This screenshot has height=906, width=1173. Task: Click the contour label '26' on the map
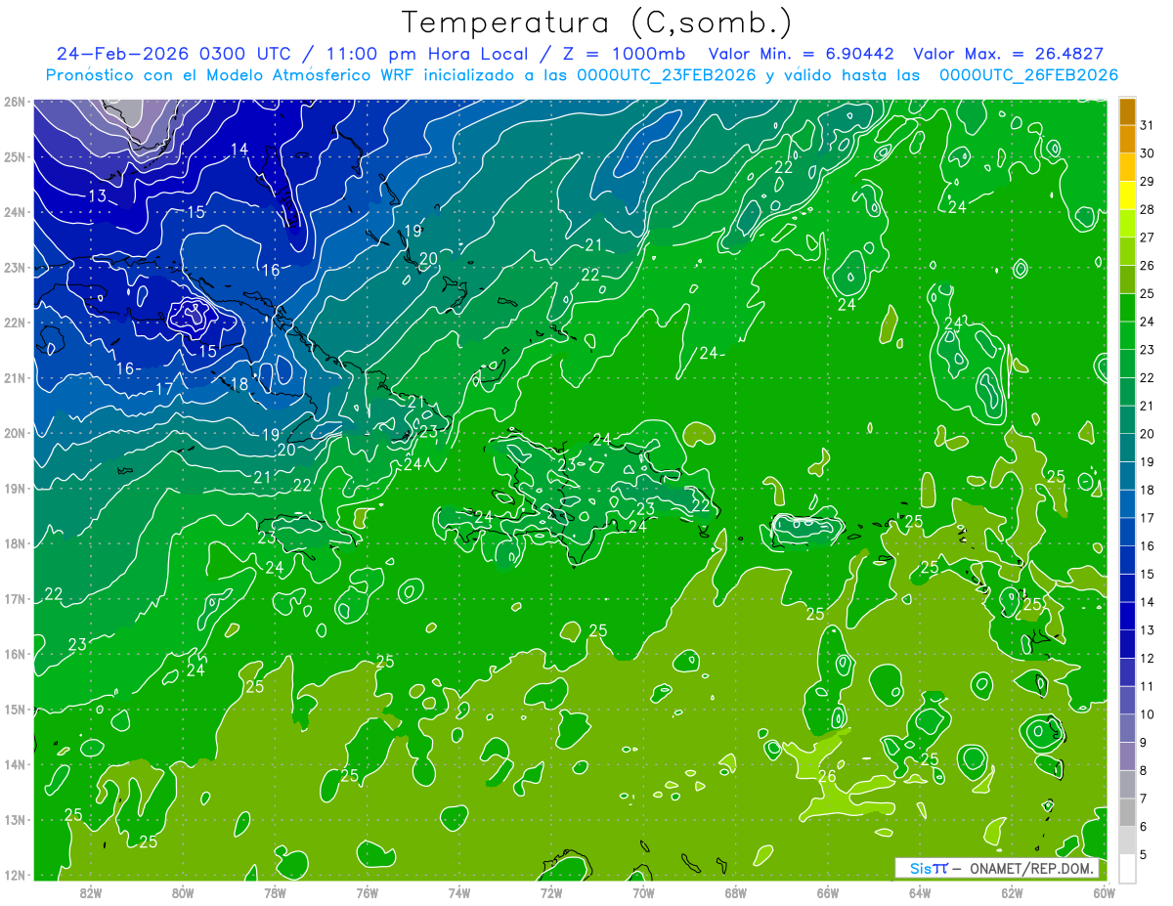click(827, 776)
